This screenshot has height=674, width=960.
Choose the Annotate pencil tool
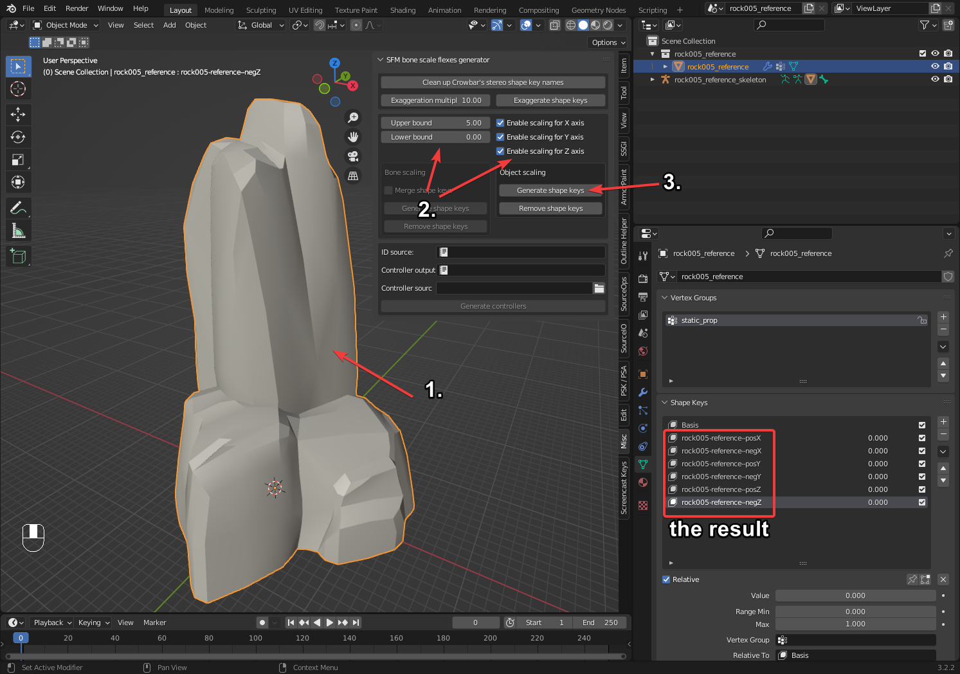click(18, 208)
